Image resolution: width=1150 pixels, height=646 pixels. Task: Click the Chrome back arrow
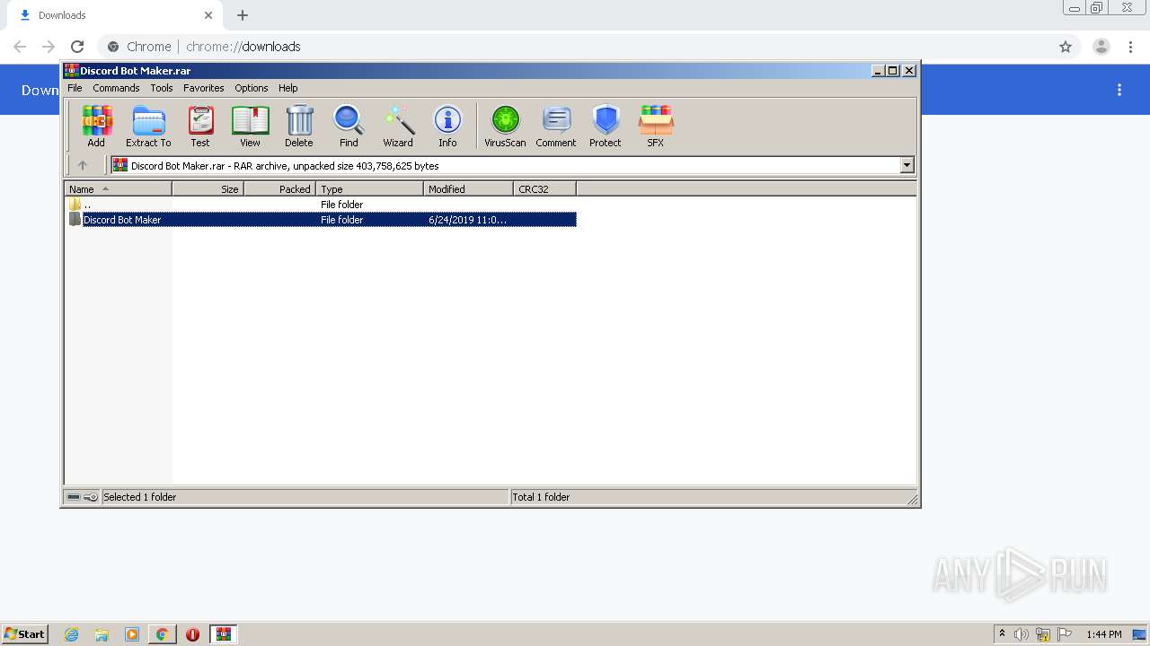20,47
